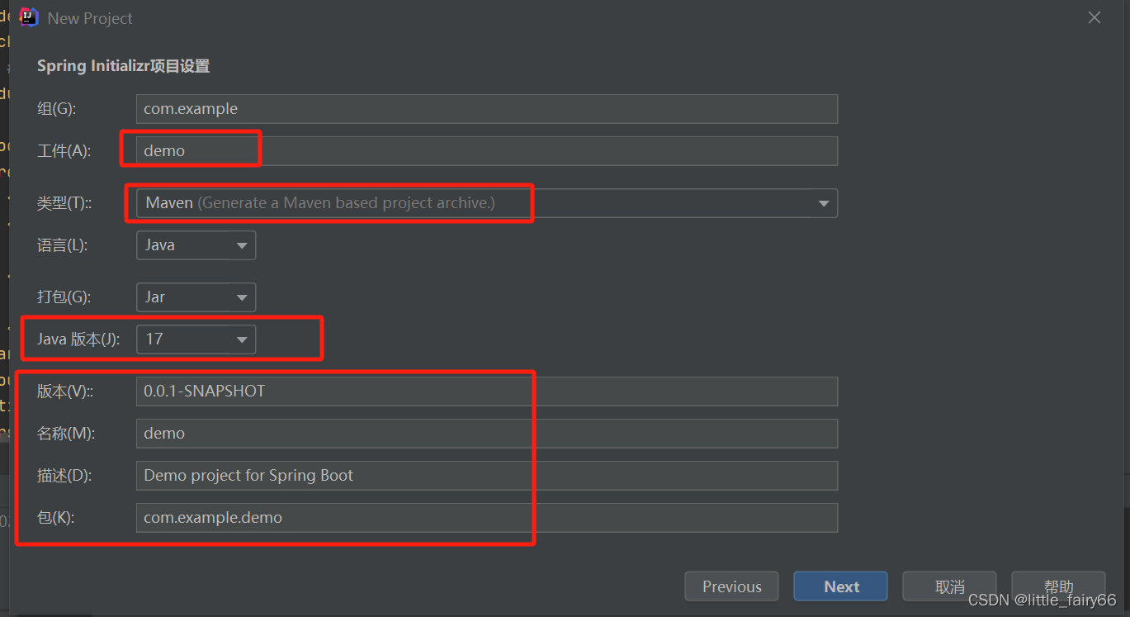Viewport: 1130px width, 617px height.
Task: Click the 类型(T) label
Action: [x=65, y=203]
